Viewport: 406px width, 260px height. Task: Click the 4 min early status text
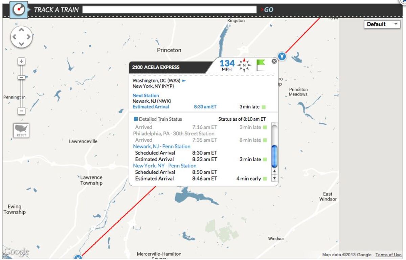[249, 179]
